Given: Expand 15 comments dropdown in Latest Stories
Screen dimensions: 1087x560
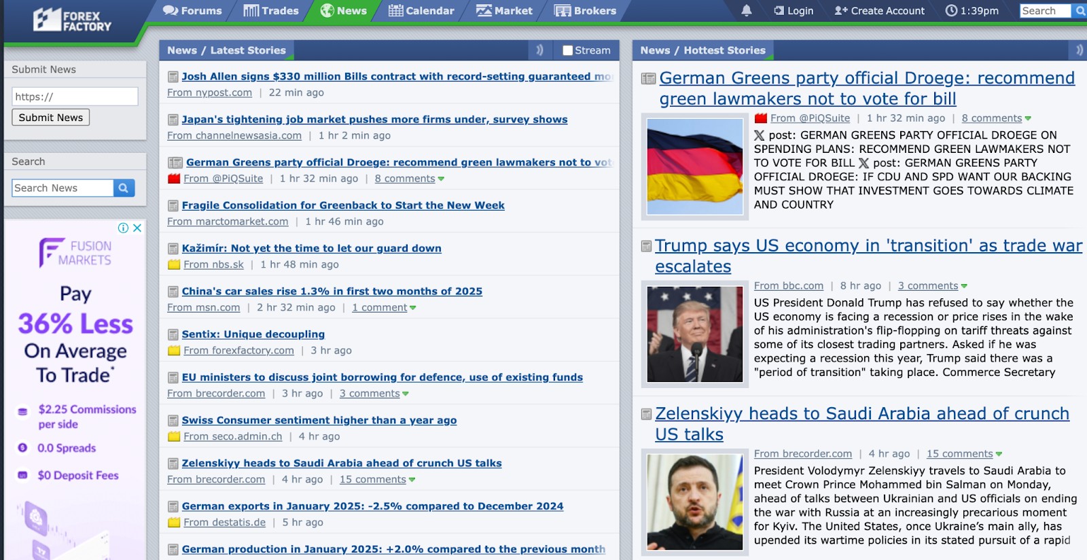Looking at the screenshot, I should 412,480.
